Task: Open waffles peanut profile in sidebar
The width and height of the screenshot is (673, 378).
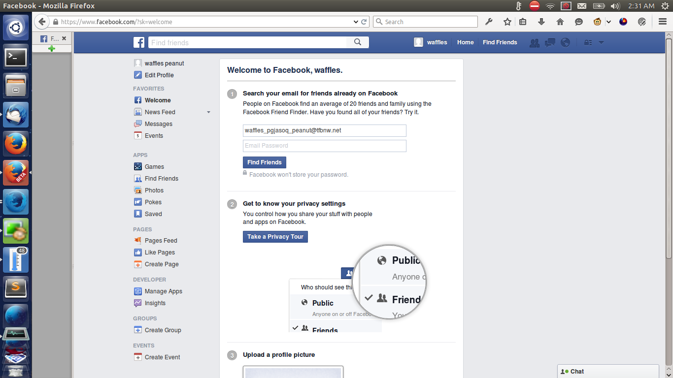Action: (x=165, y=63)
